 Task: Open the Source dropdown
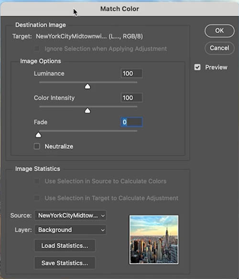[70, 215]
